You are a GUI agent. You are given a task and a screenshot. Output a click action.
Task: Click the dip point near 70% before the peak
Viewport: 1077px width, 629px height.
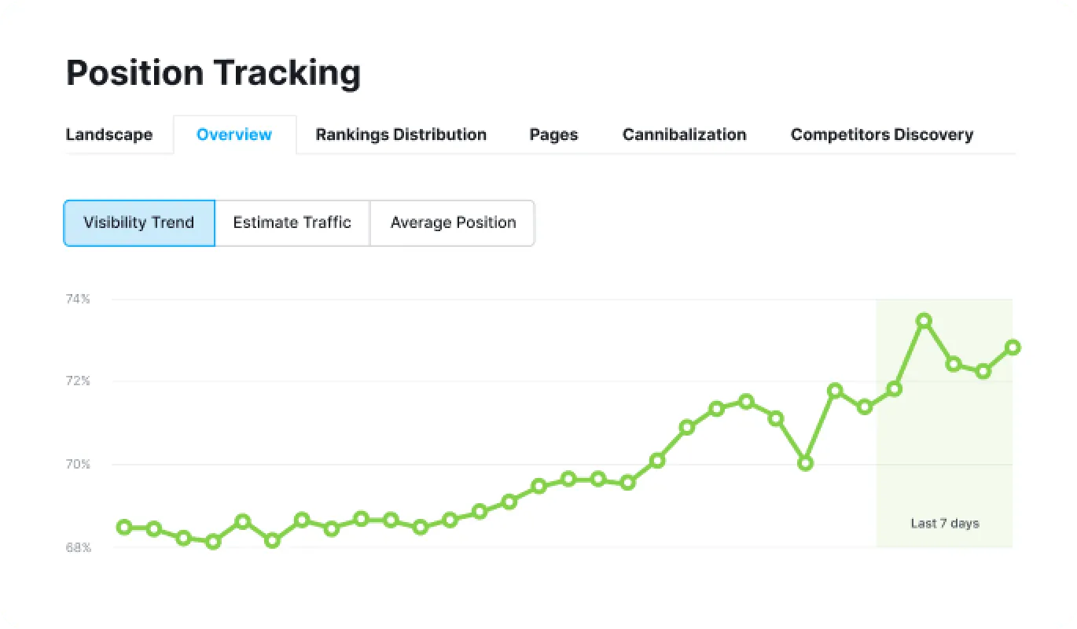coord(804,464)
